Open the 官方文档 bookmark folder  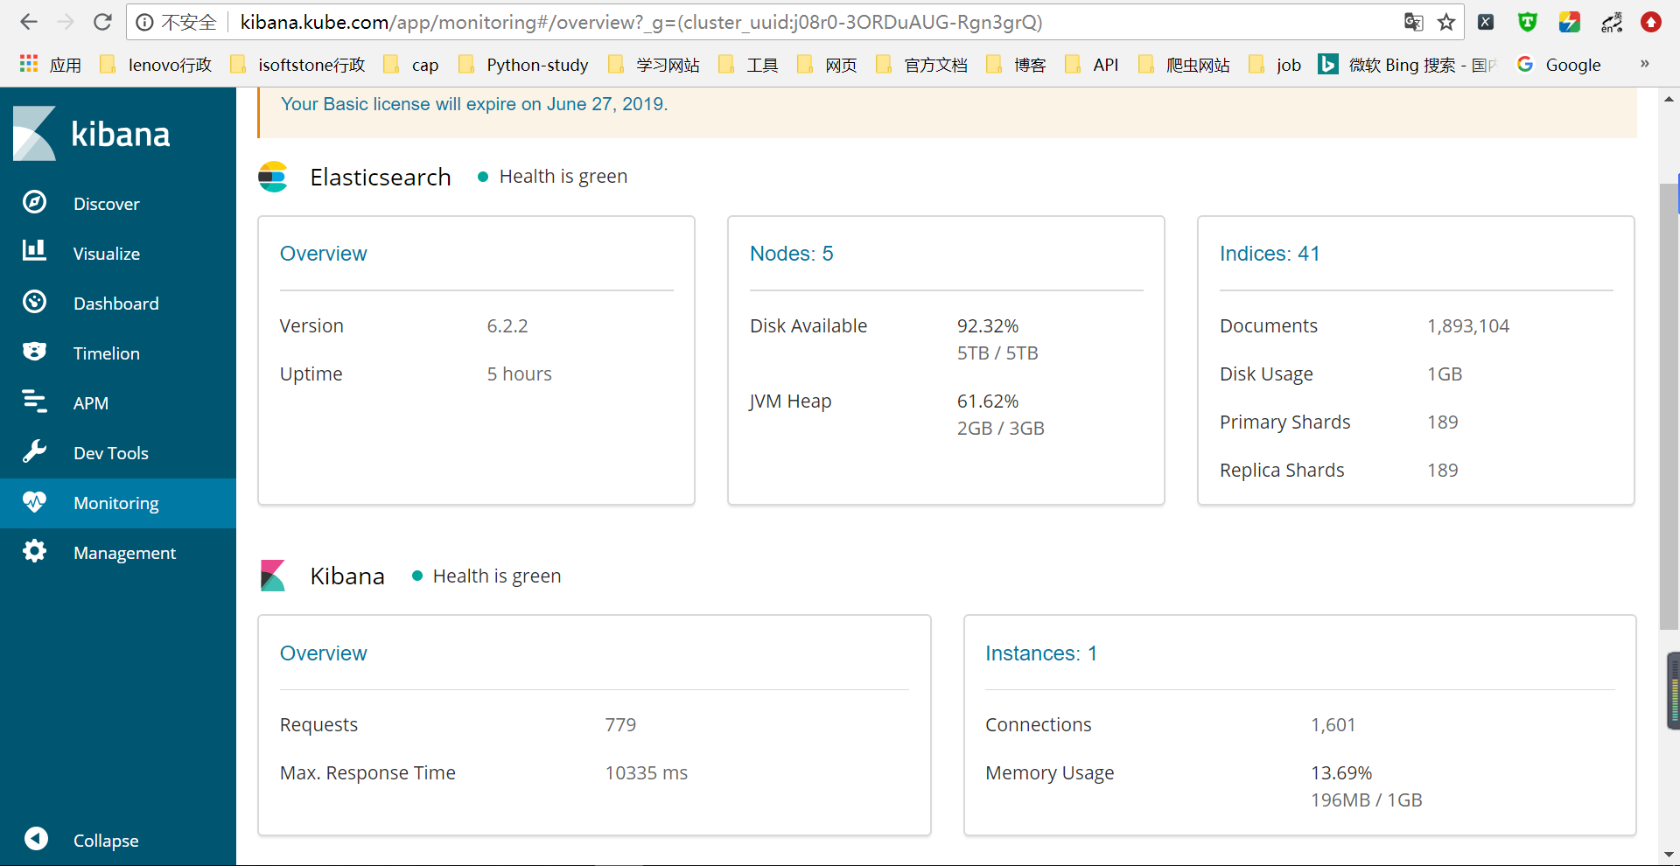pos(922,65)
